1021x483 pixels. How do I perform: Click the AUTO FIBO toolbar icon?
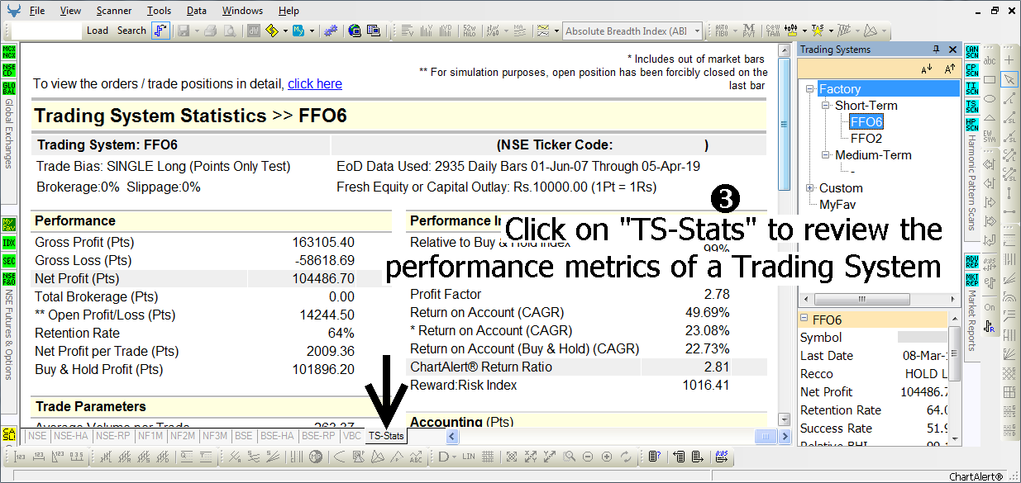click(722, 31)
